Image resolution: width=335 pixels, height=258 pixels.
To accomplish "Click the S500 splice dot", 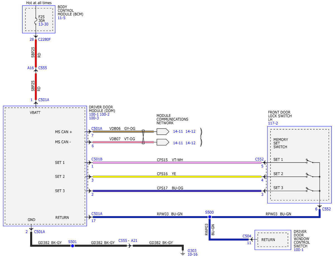I will tap(209, 217).
